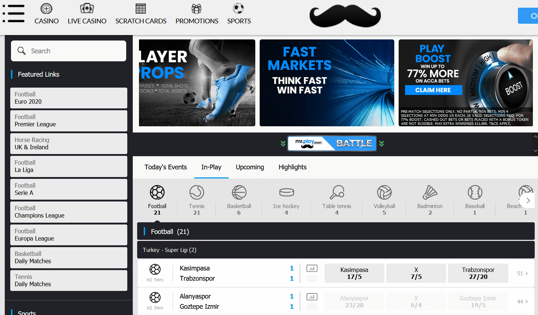Select the Basketball sport icon
The width and height of the screenshot is (538, 315).
(239, 192)
